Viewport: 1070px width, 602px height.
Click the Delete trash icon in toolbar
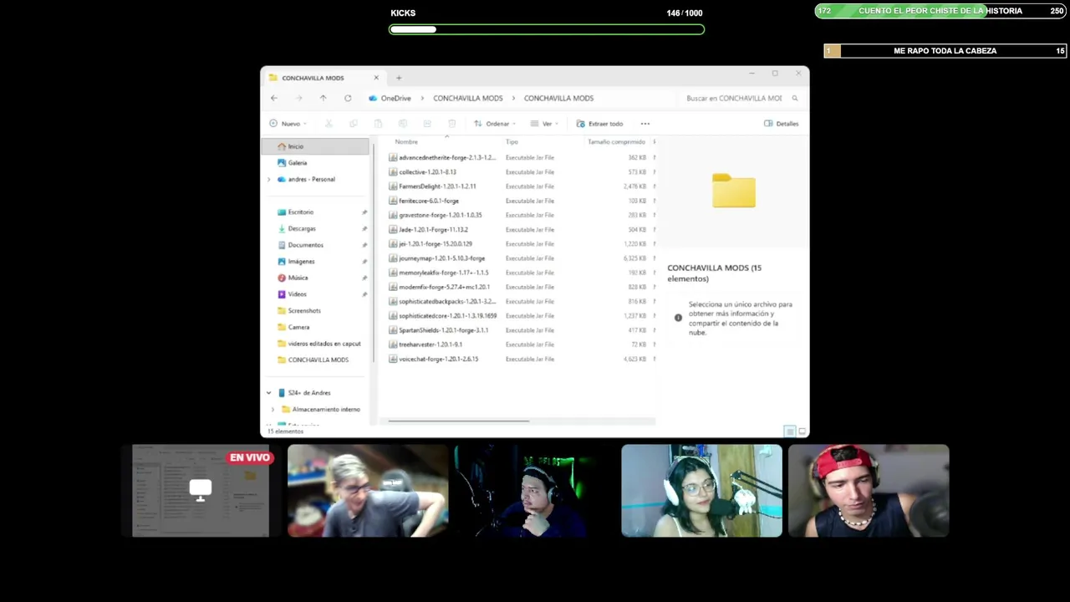point(452,124)
